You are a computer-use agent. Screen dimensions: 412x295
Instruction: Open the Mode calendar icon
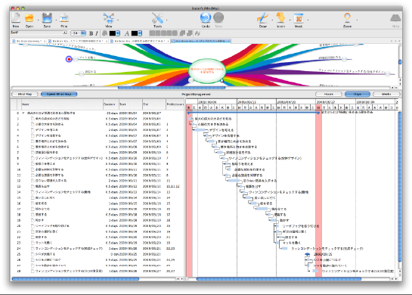(x=299, y=18)
